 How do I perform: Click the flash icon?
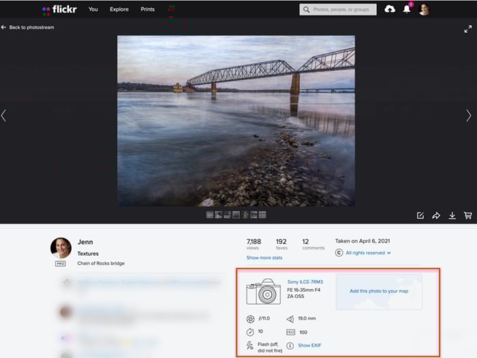250,346
